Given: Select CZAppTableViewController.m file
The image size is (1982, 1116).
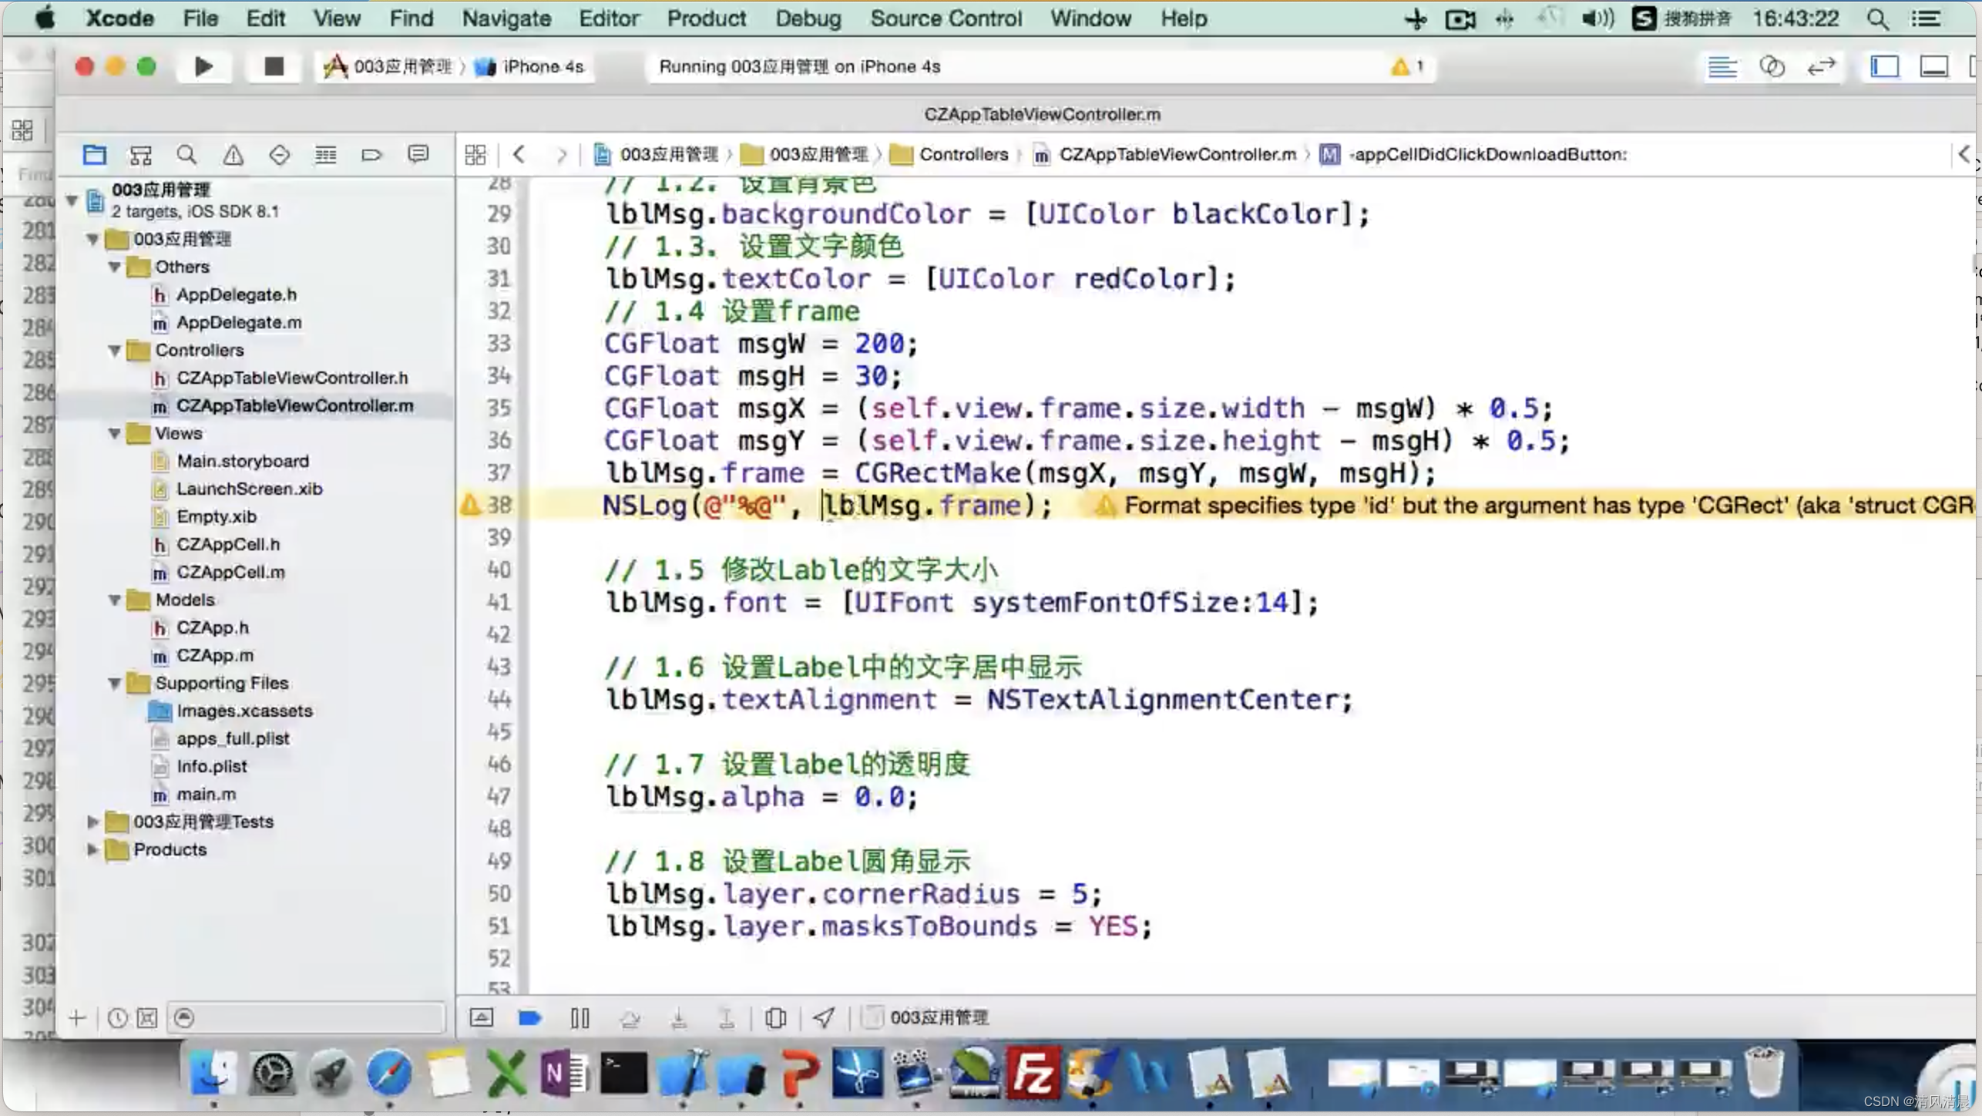Looking at the screenshot, I should (x=295, y=404).
